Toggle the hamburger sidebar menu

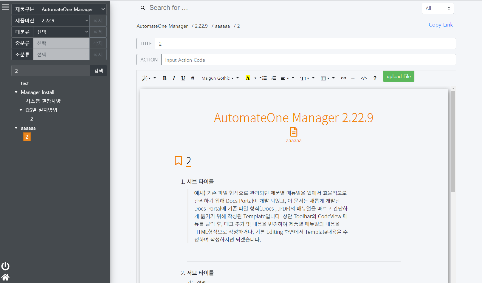[x=5, y=7]
